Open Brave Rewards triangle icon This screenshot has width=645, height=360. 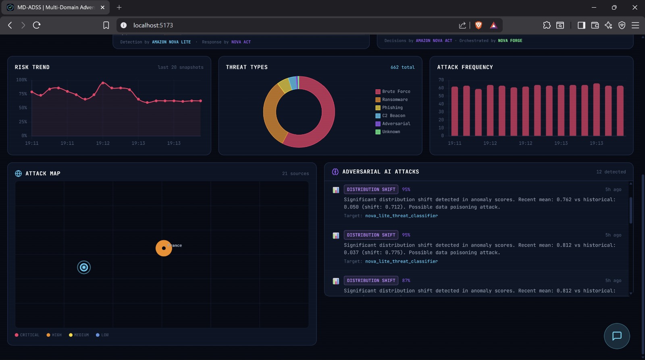click(x=493, y=25)
